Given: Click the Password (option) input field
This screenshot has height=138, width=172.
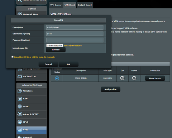Looking at the screenshot, I should (75, 40).
